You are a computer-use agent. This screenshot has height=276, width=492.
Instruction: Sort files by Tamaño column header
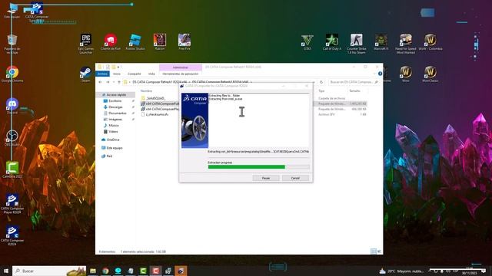point(354,90)
